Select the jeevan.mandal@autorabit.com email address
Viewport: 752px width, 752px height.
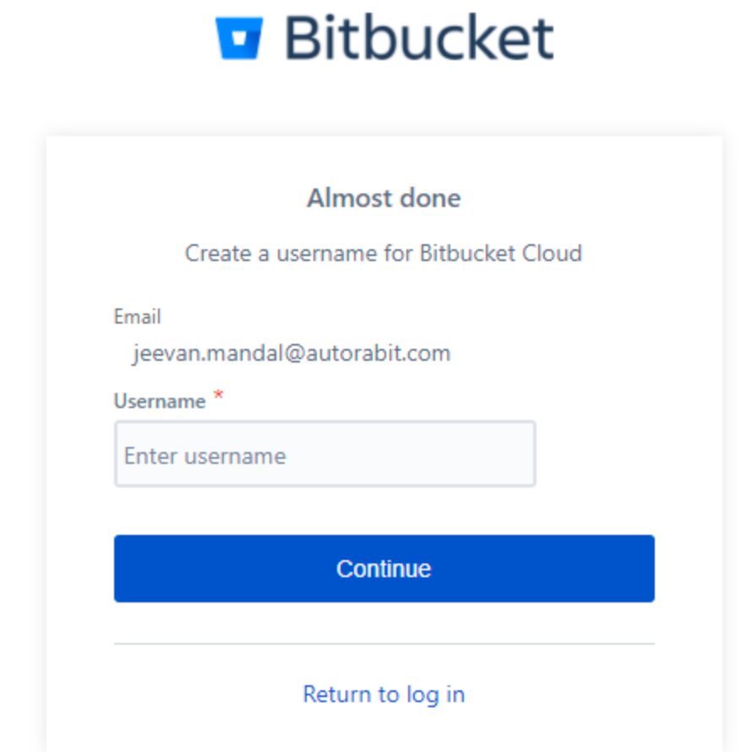pos(292,352)
